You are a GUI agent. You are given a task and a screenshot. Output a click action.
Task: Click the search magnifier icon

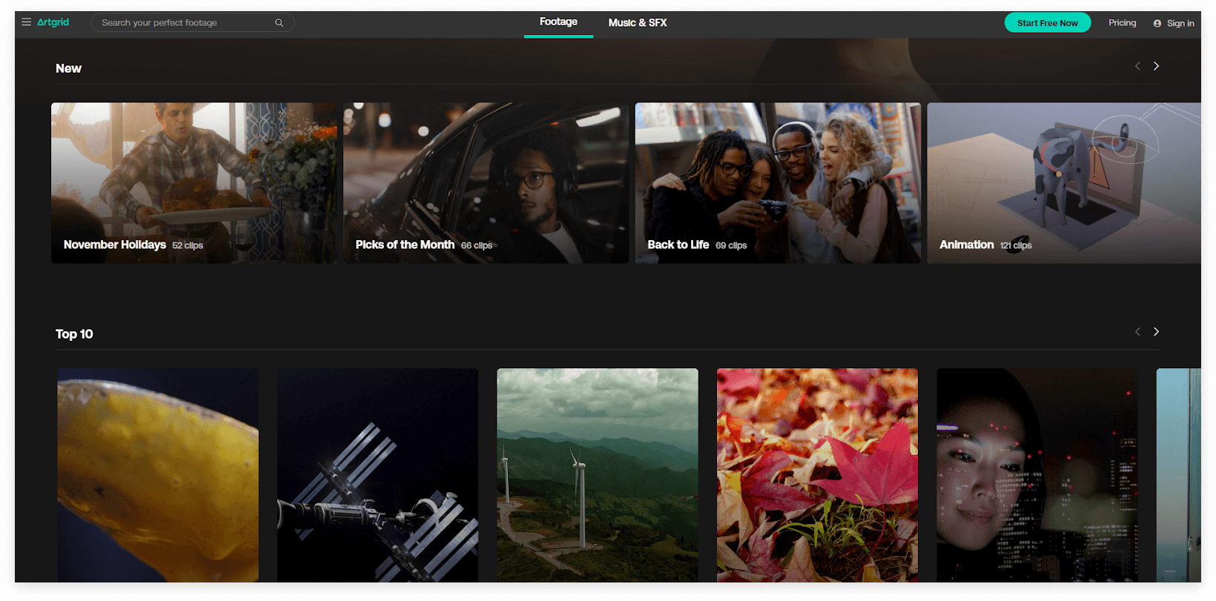click(279, 23)
